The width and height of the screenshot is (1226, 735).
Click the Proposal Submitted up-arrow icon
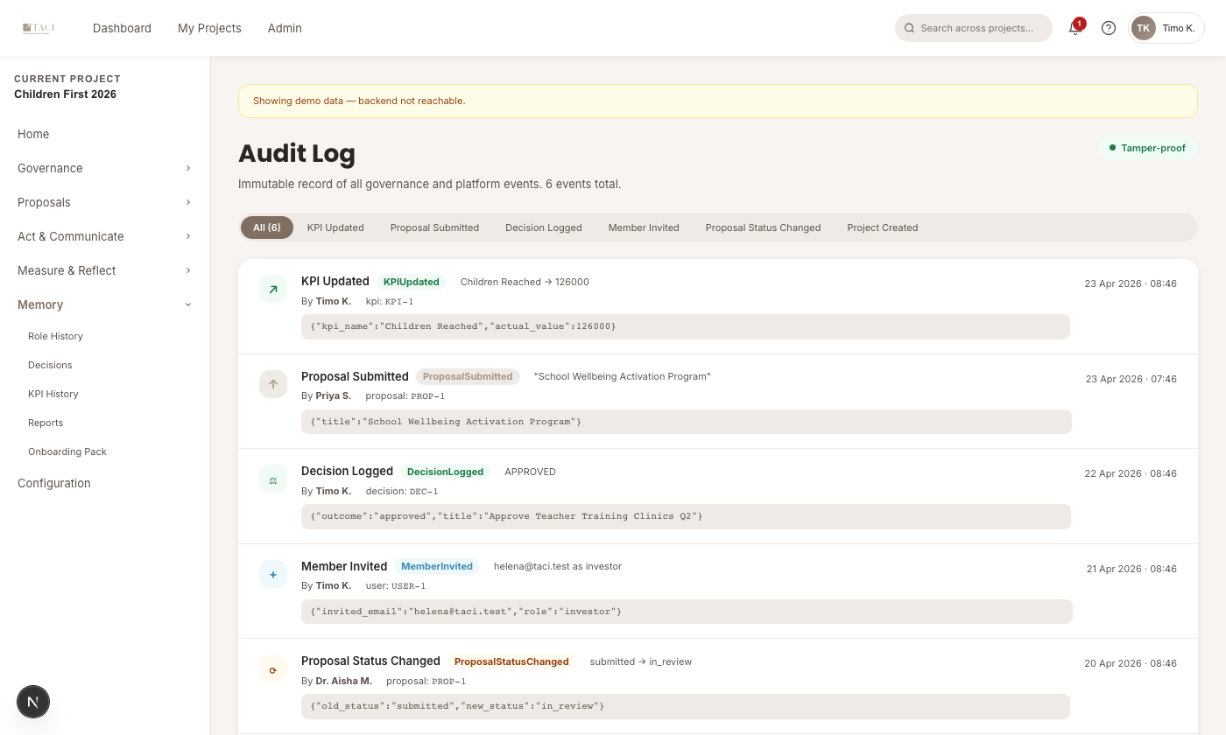tap(273, 383)
